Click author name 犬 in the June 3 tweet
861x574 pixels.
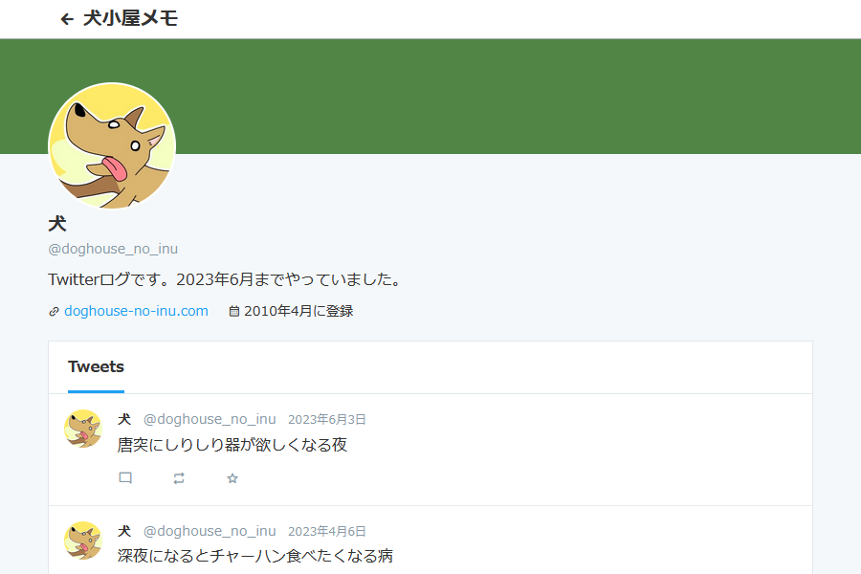tap(124, 419)
